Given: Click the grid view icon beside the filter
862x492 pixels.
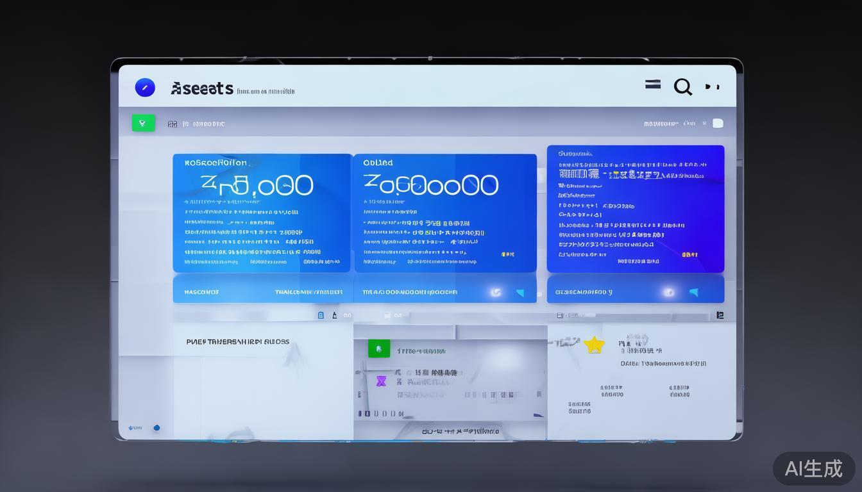Looking at the screenshot, I should [173, 123].
